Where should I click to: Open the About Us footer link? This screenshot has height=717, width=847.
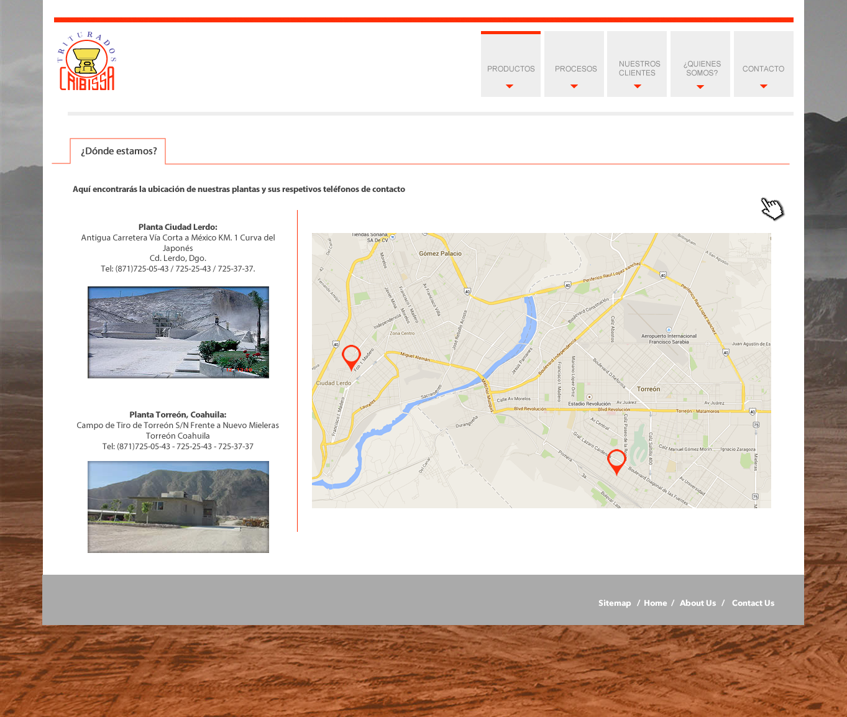pyautogui.click(x=698, y=603)
